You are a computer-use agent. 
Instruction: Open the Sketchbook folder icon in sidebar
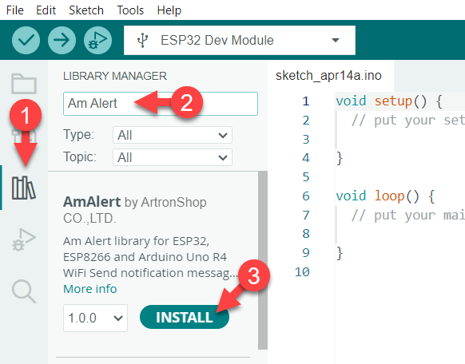[x=24, y=84]
